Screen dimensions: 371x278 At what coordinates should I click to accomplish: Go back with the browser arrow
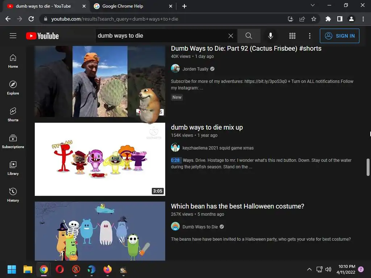click(8, 19)
